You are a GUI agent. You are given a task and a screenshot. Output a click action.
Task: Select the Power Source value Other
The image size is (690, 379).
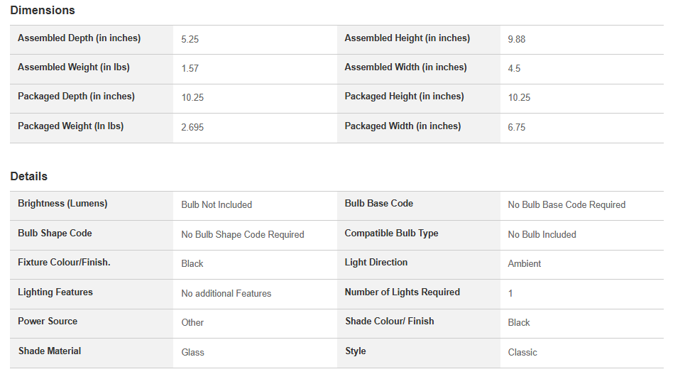(x=192, y=323)
